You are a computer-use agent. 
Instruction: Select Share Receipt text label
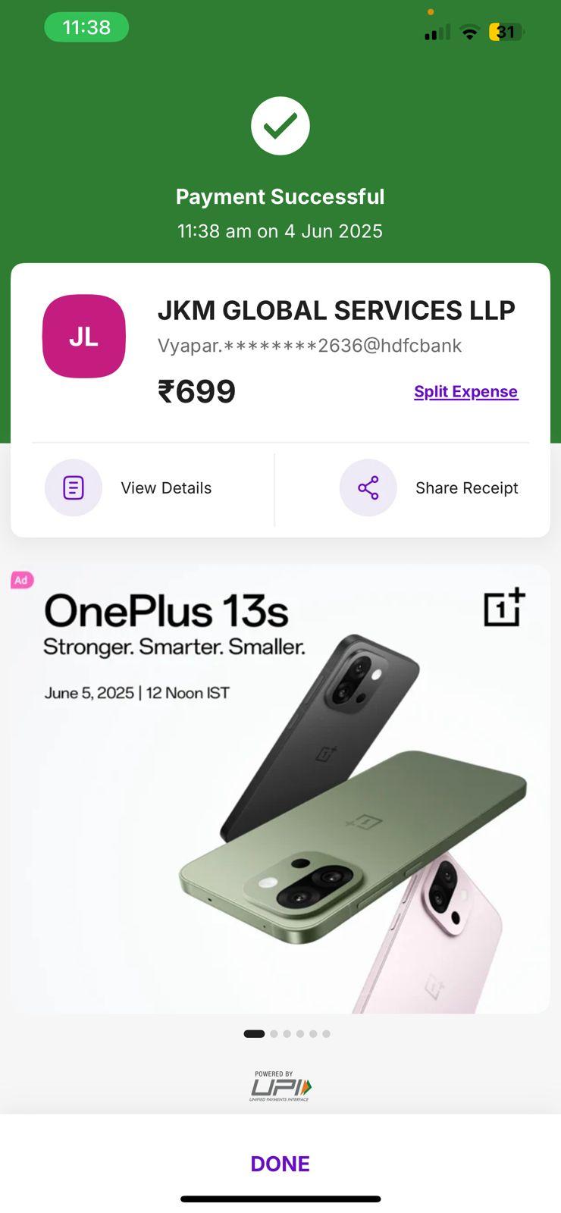467,488
